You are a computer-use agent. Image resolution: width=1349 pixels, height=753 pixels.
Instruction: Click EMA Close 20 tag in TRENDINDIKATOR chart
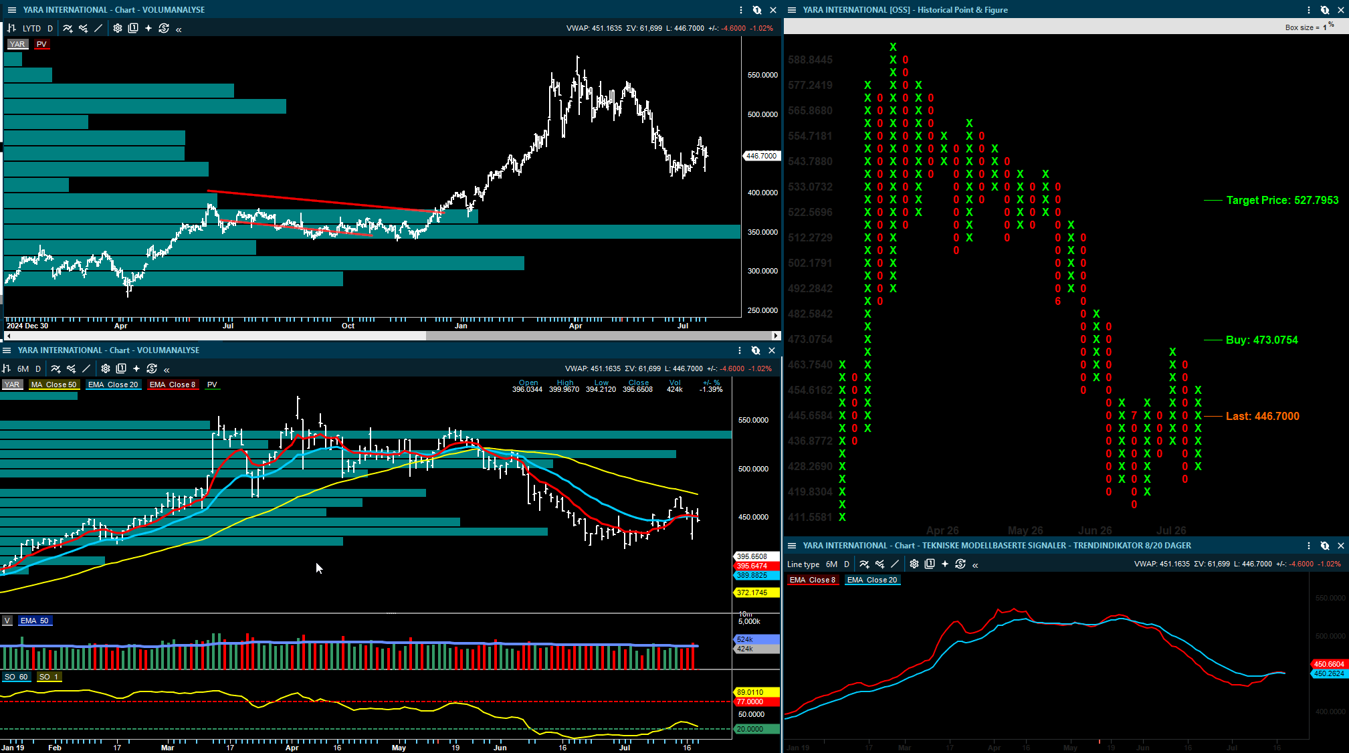872,580
